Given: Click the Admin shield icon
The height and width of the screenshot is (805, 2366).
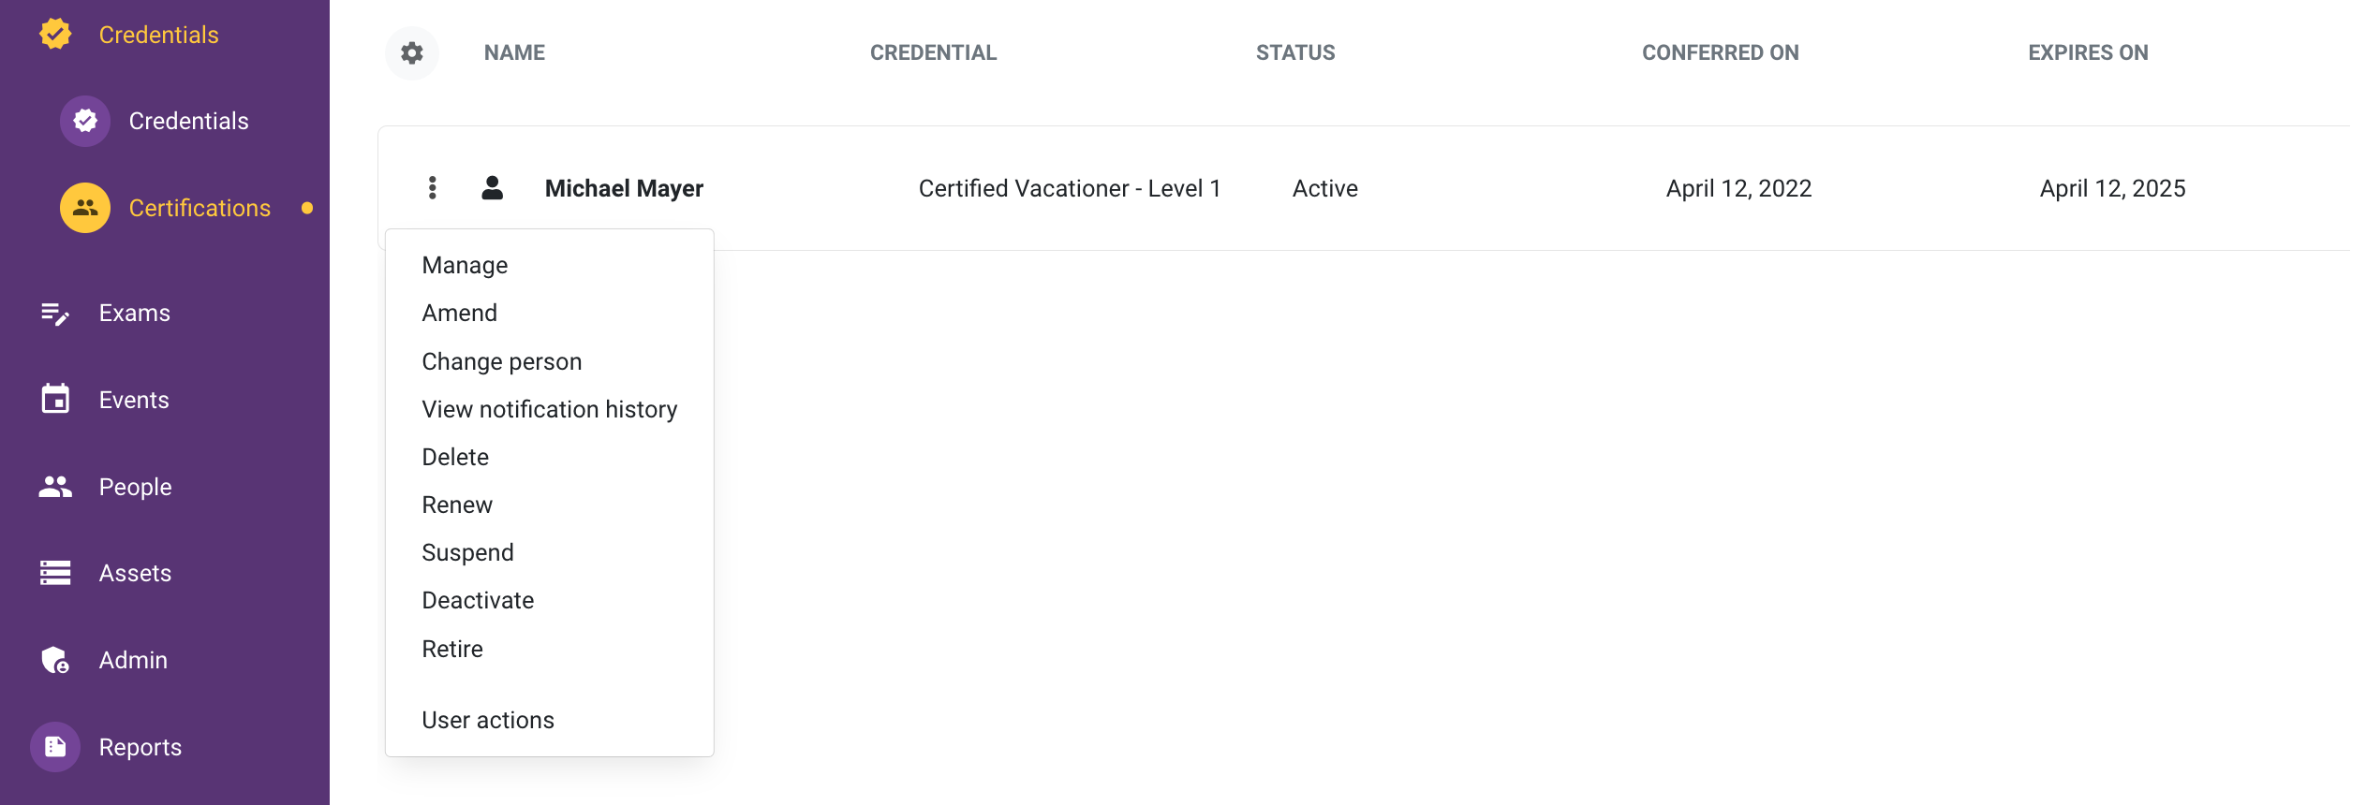Looking at the screenshot, I should [x=55, y=660].
